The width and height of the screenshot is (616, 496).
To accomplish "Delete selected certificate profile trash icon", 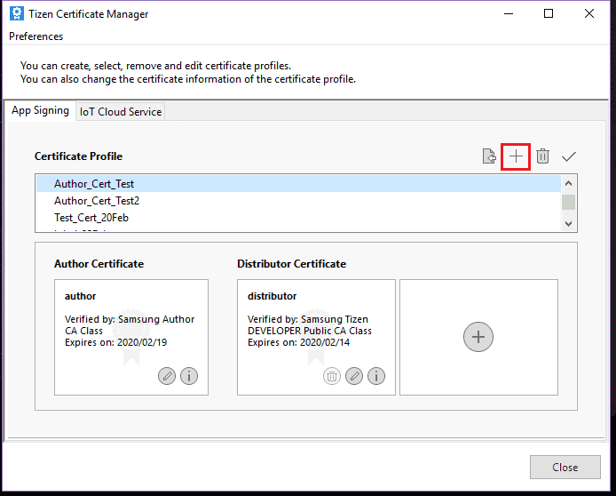I will click(542, 156).
